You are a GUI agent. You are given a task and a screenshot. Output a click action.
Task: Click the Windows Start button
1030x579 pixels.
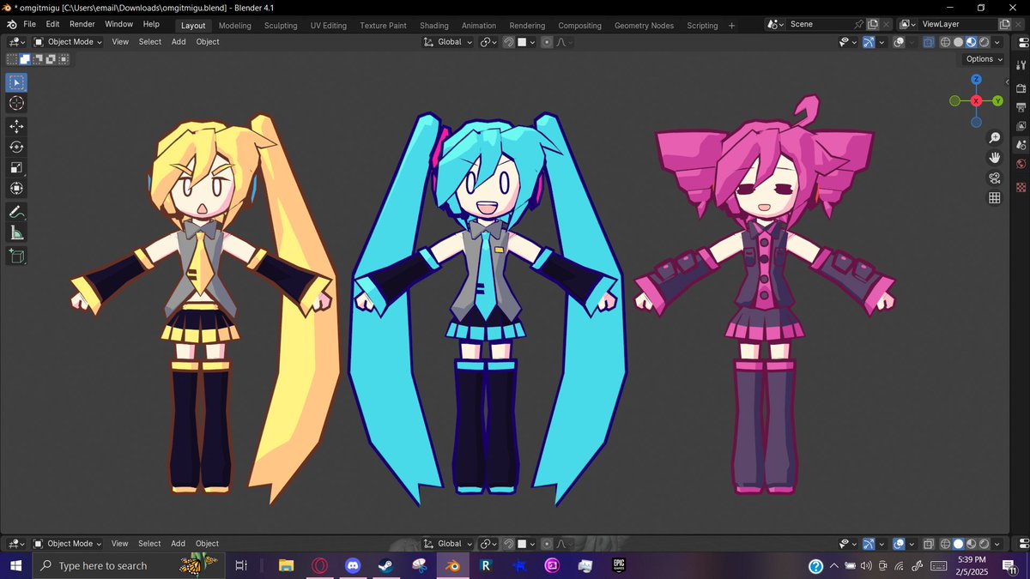(x=15, y=566)
